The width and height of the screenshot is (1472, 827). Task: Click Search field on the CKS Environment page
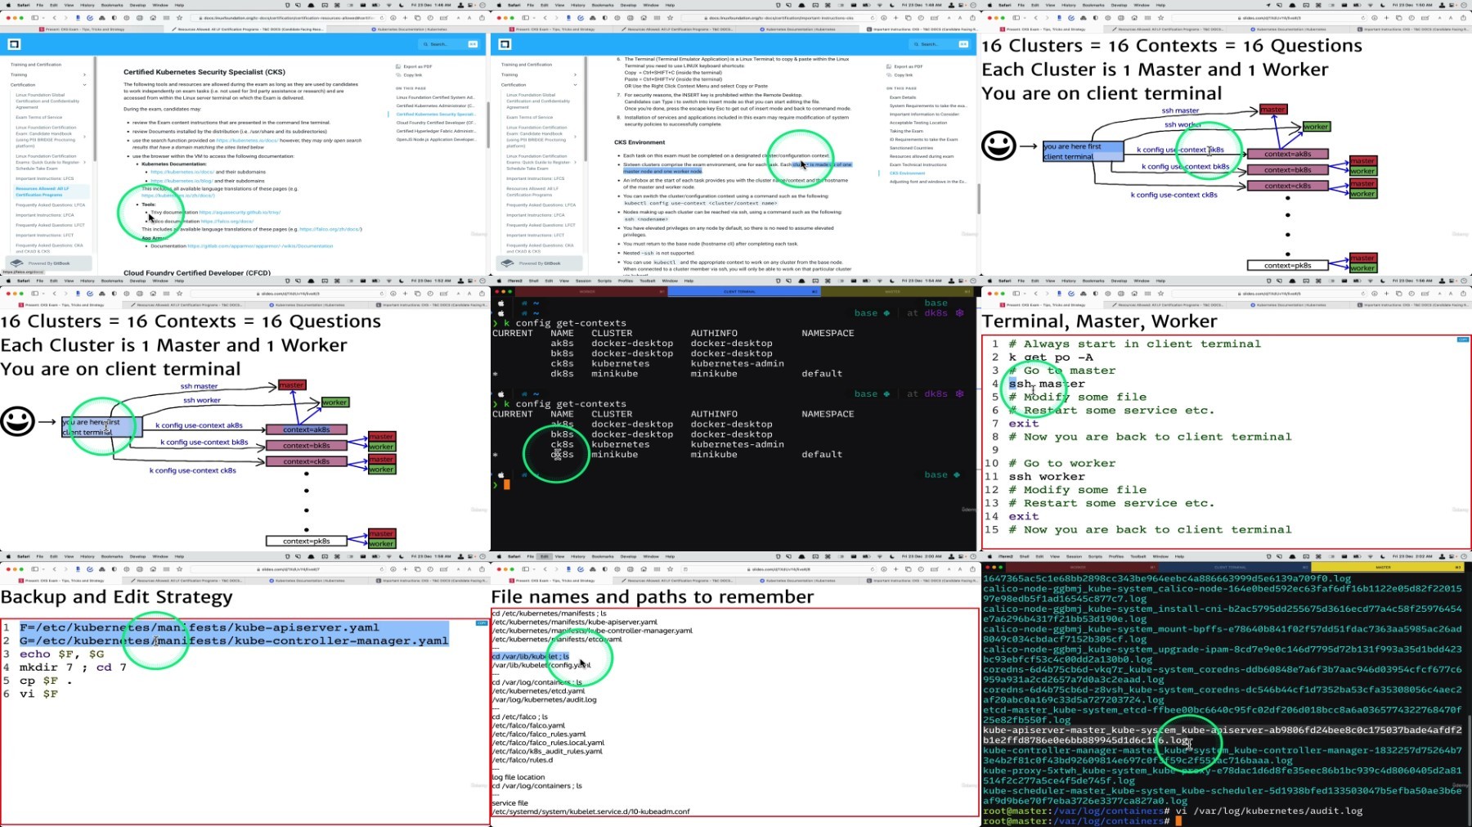[940, 44]
